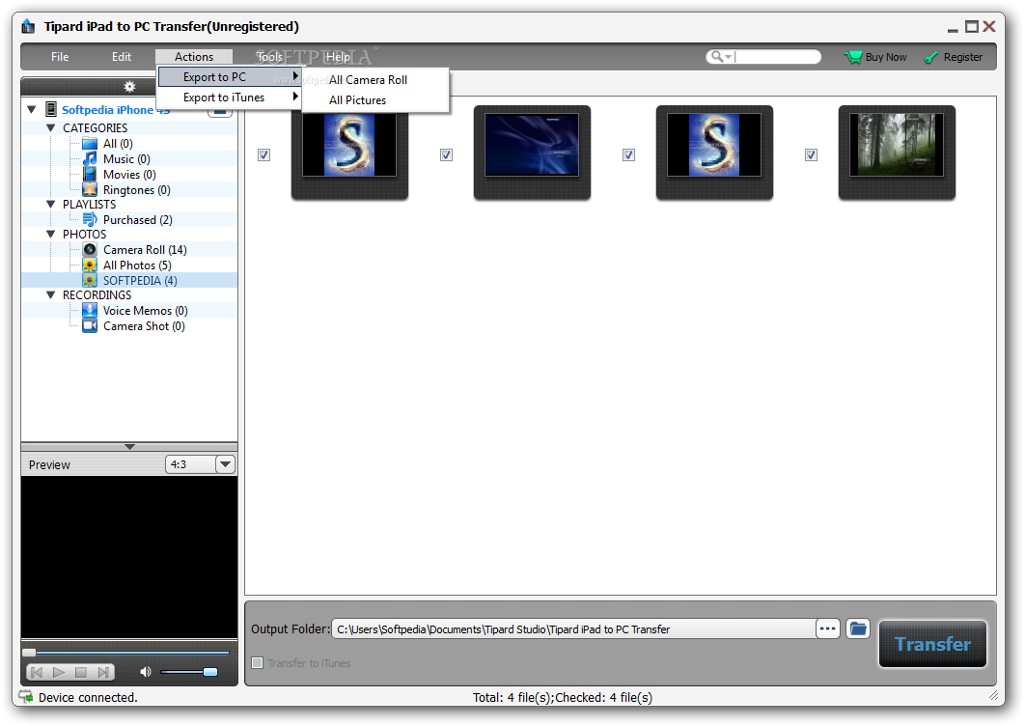Collapse the CATEGORIES section

[x=51, y=128]
